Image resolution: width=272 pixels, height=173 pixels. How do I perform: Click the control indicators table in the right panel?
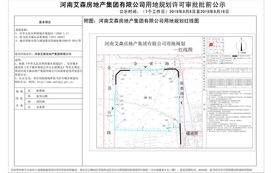point(230,70)
